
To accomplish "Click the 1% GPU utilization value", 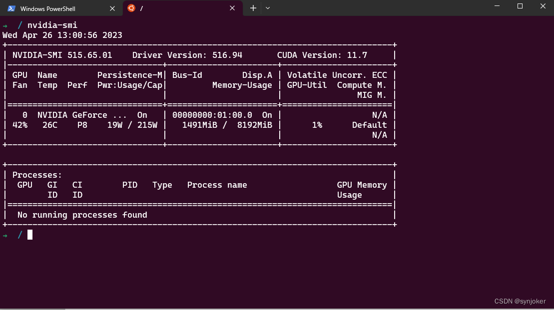I will 317,125.
